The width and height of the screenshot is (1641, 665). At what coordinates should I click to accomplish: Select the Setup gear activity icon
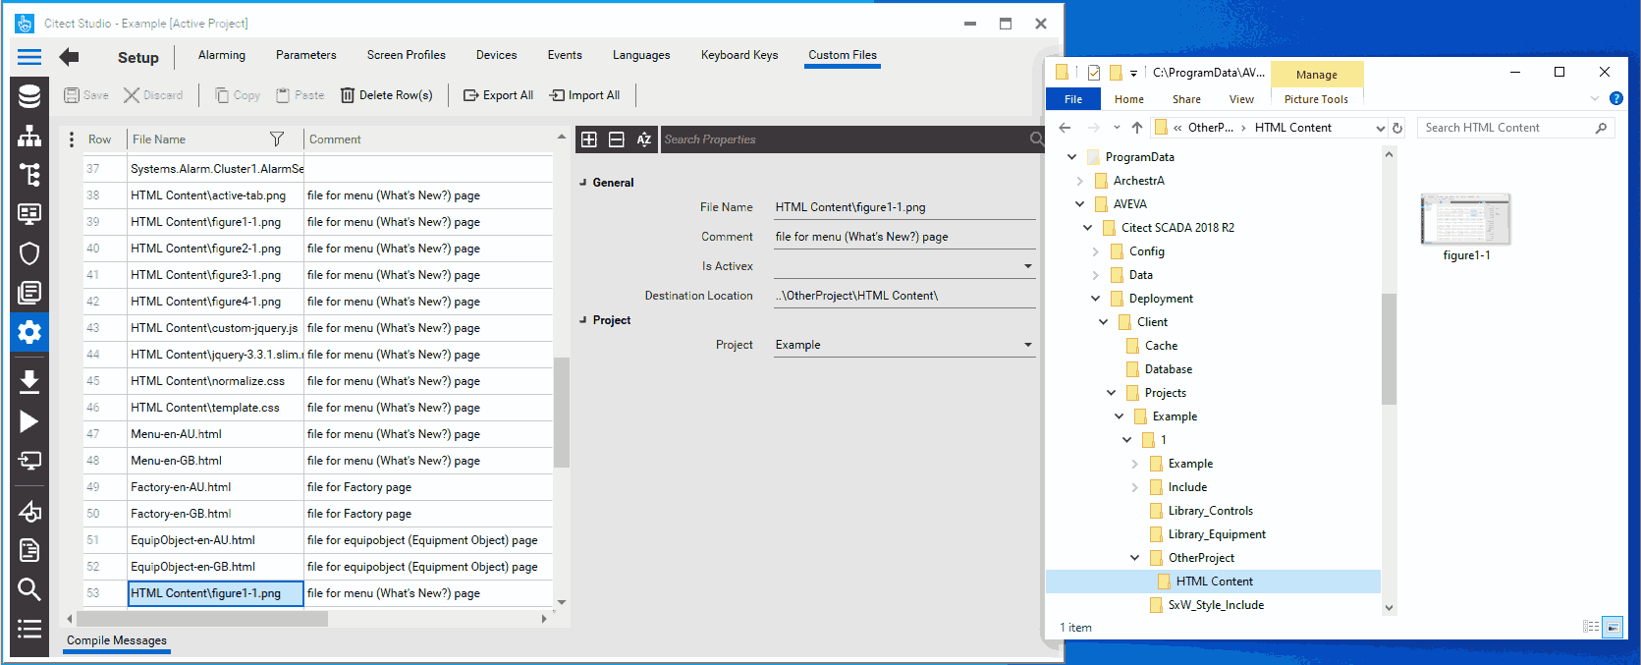[x=29, y=332]
